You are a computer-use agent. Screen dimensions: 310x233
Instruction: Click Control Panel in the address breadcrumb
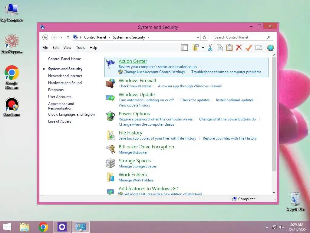click(95, 37)
